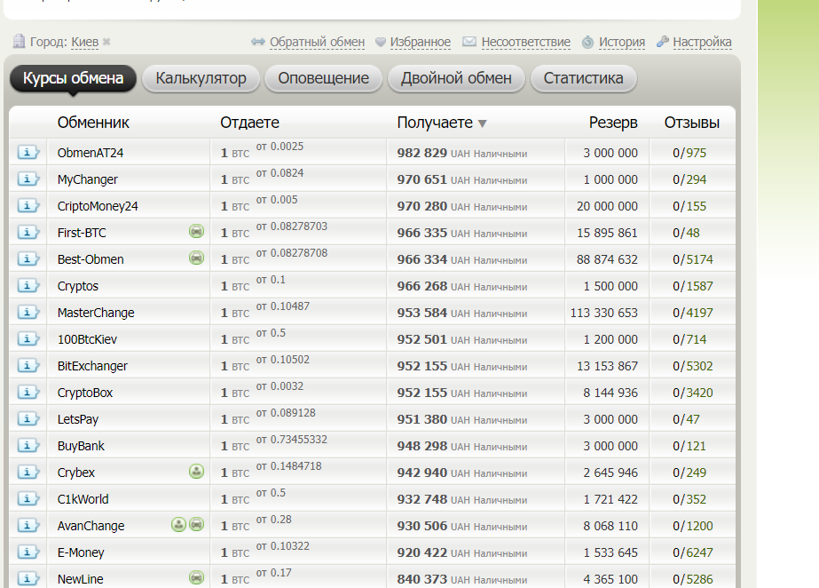Viewport: 819px width, 588px height.
Task: Remove Киев city filter with x icon
Action: [x=106, y=42]
